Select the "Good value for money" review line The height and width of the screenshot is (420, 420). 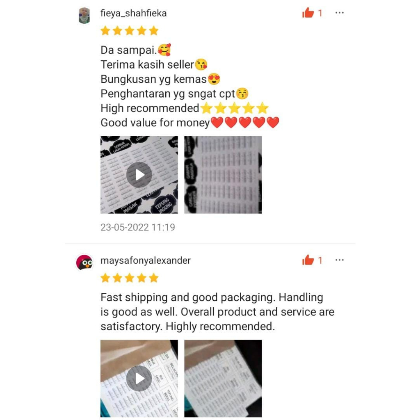(x=190, y=123)
